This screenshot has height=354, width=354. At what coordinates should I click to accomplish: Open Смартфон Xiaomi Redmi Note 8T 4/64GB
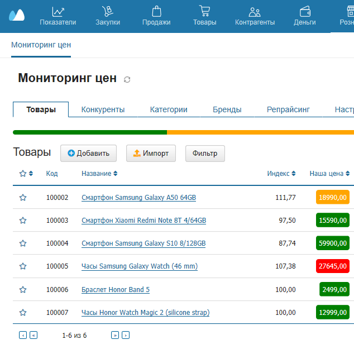point(144,221)
